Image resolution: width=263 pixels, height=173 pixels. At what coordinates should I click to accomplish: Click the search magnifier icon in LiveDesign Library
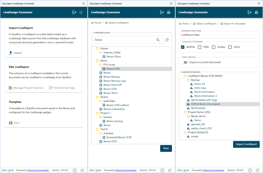[158, 40]
